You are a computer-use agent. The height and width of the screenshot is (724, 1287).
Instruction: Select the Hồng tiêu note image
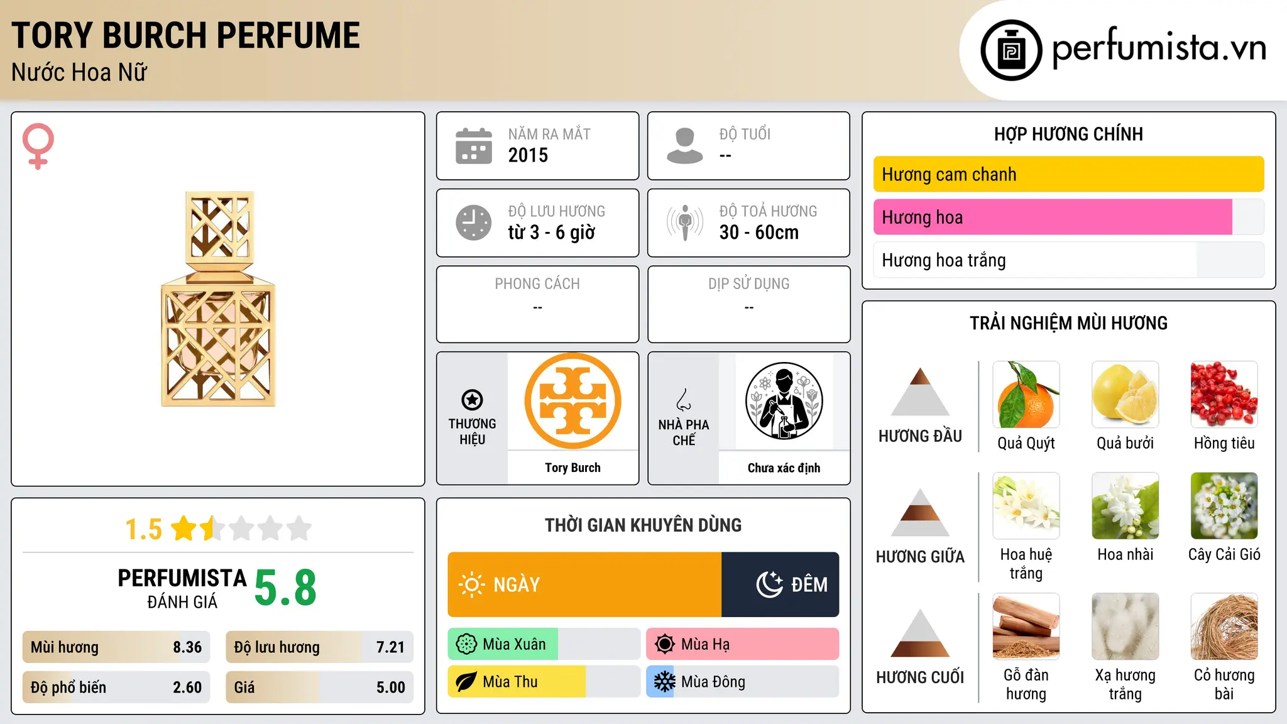click(x=1224, y=395)
